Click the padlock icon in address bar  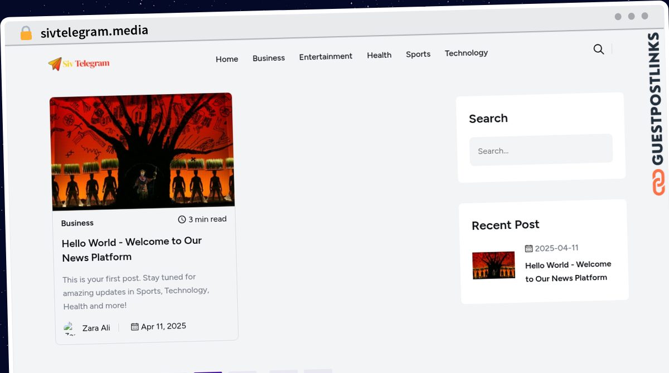(x=26, y=33)
